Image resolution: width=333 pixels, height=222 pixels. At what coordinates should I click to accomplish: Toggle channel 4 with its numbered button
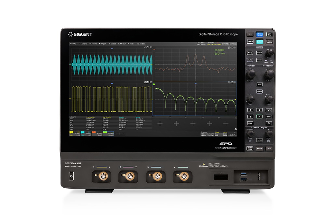click(x=260, y=117)
